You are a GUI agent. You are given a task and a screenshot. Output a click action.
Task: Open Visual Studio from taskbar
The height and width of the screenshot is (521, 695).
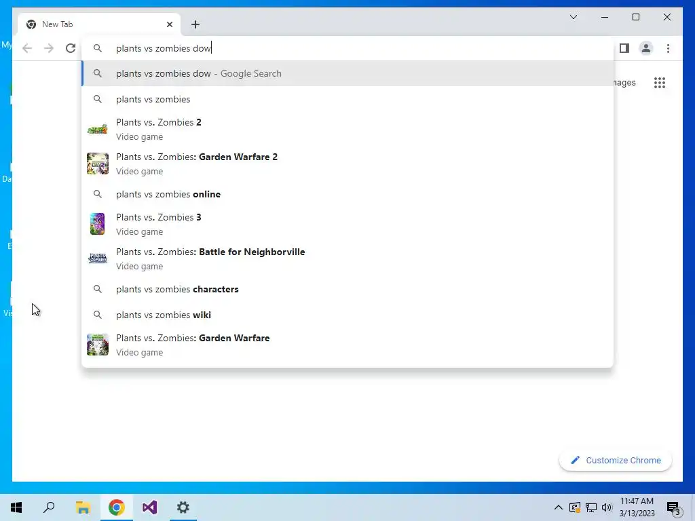pos(150,507)
